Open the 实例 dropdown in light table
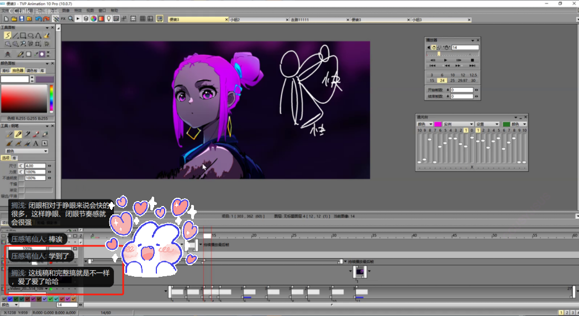 [x=458, y=124]
